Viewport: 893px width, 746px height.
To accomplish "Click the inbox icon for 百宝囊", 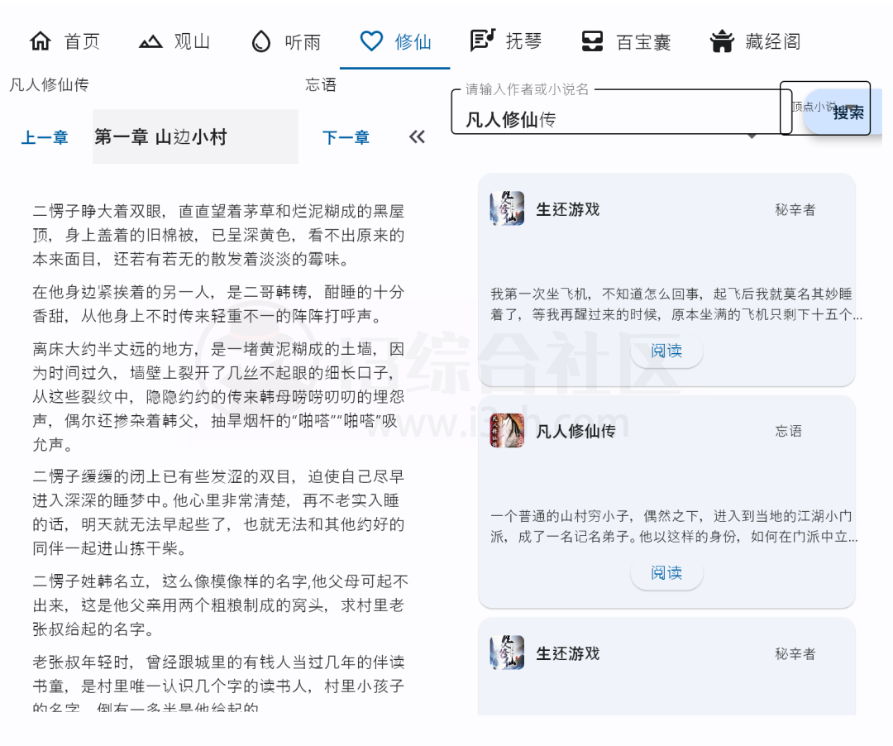I will point(592,41).
